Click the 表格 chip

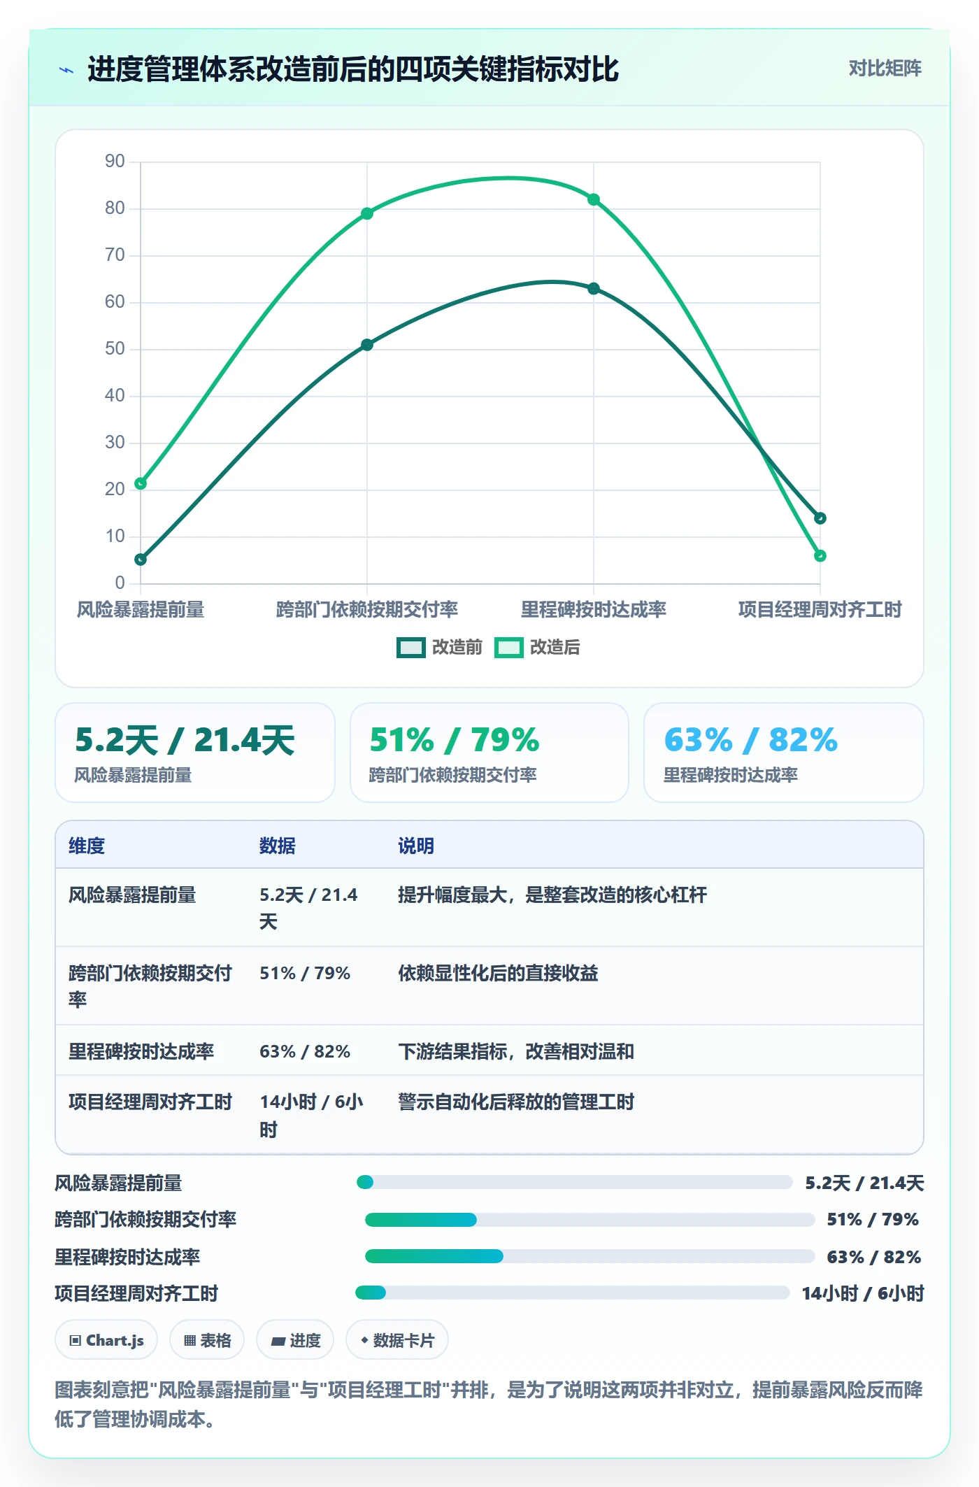(207, 1340)
